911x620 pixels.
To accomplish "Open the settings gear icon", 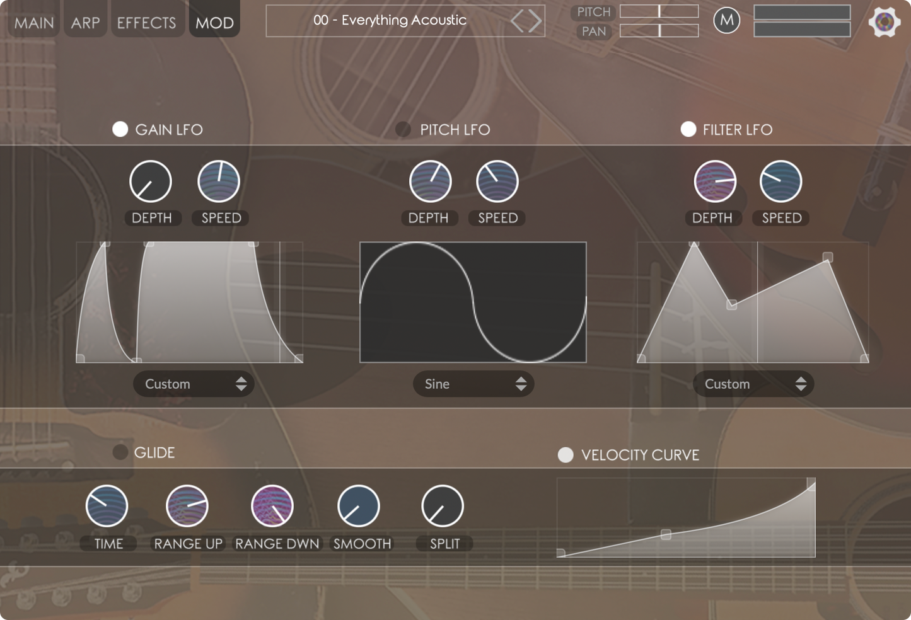I will click(884, 22).
